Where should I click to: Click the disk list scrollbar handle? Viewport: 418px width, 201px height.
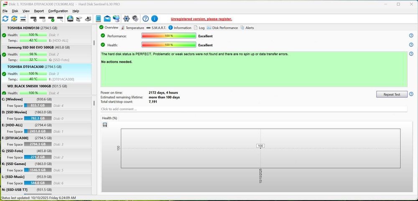94,43
